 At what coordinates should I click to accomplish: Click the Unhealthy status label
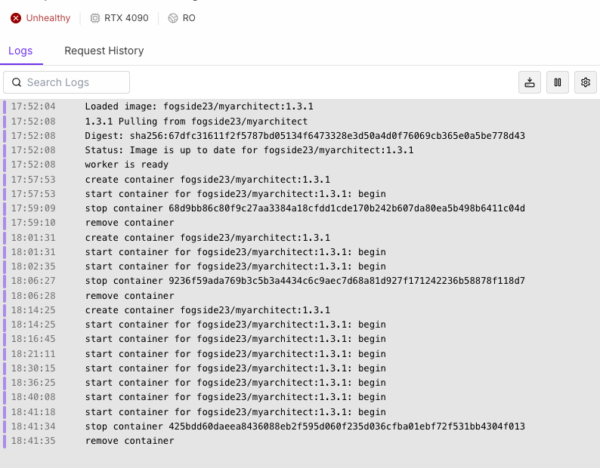[x=48, y=18]
